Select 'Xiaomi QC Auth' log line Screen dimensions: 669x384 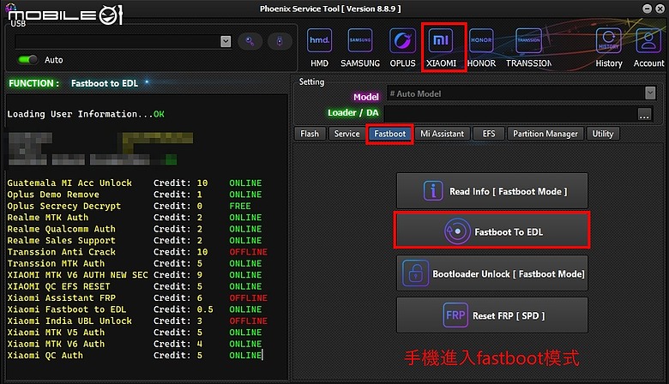click(x=135, y=356)
